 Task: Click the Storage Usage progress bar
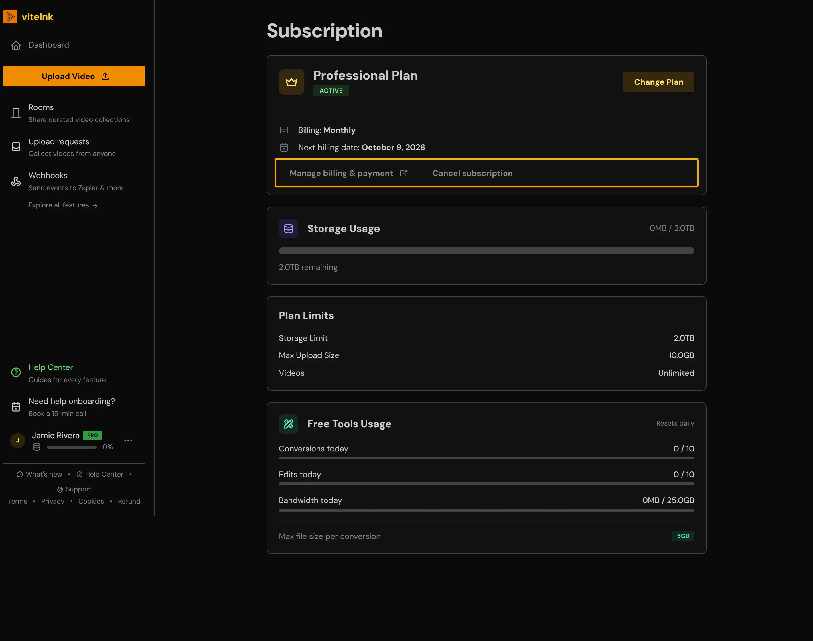point(486,251)
